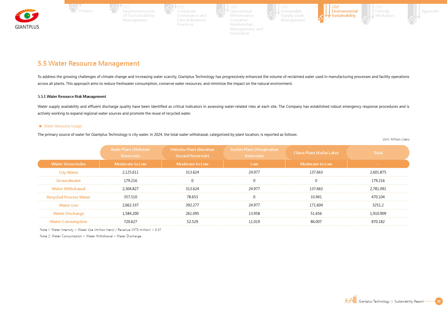The width and height of the screenshot is (447, 316).
Task: Click the 5.5 Water Resource Management heading
Action: pos(88,63)
